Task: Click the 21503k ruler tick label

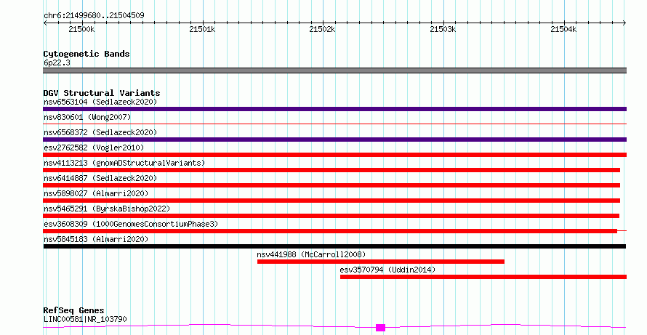Action: tap(443, 29)
